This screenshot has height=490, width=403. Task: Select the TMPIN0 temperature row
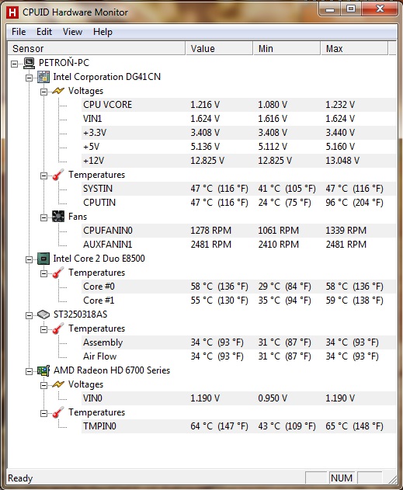point(238,426)
